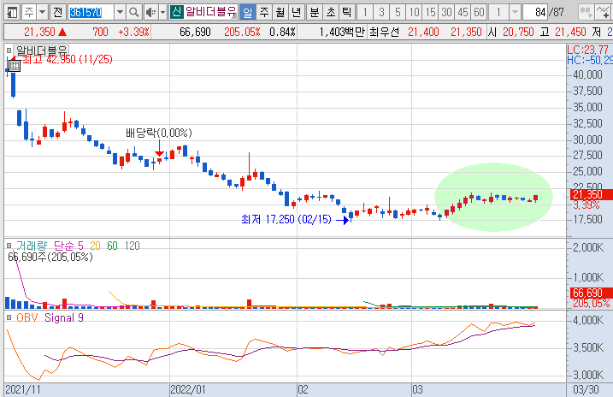The image size is (613, 397).
Task: Click the 2022/01 date axis label
Action: tap(188, 389)
